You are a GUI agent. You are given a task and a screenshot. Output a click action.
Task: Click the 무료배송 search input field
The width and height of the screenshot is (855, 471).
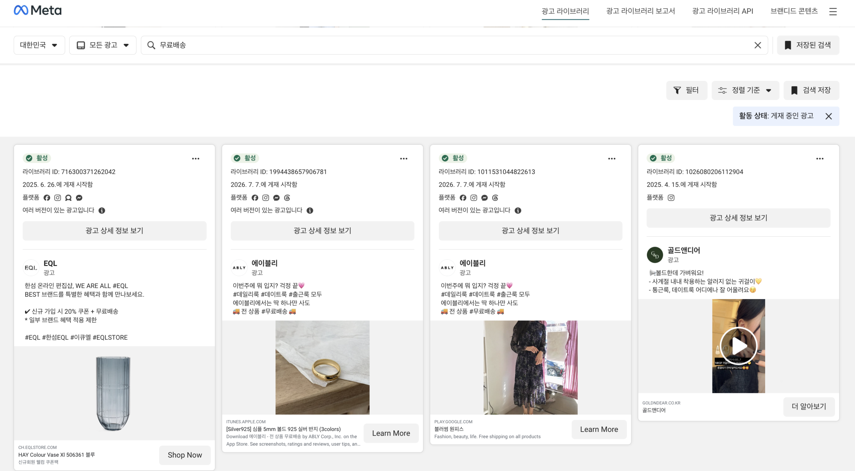454,45
